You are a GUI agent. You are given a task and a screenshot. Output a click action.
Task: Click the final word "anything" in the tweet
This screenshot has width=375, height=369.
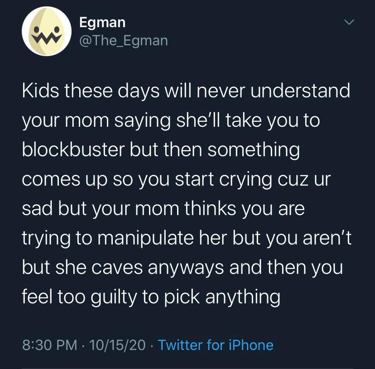coord(243,297)
